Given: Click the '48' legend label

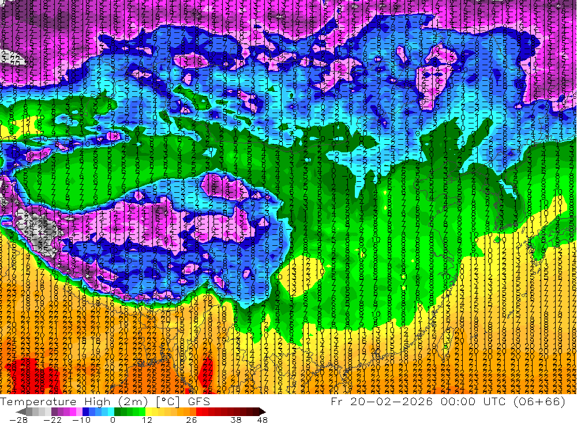Looking at the screenshot, I should [x=263, y=420].
